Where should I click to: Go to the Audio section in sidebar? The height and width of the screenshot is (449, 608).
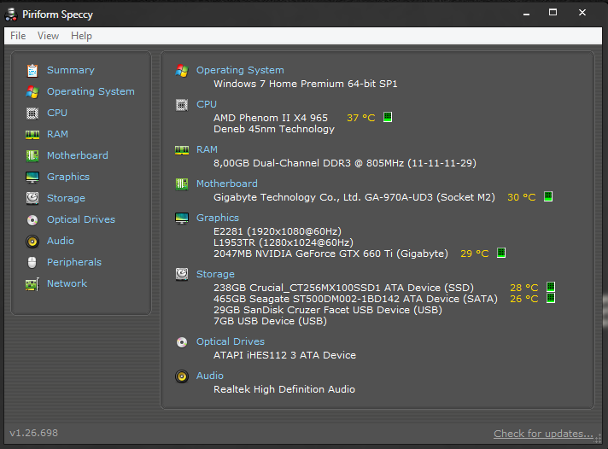coord(61,241)
